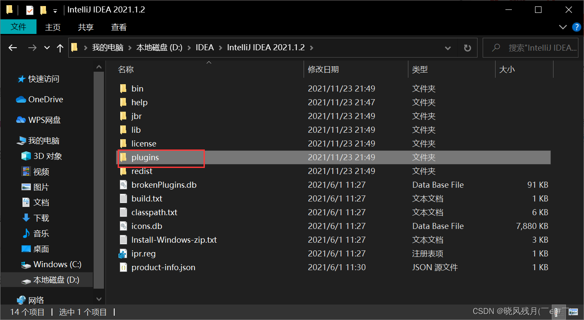Click the search IntelliJ IDEA box

click(531, 48)
